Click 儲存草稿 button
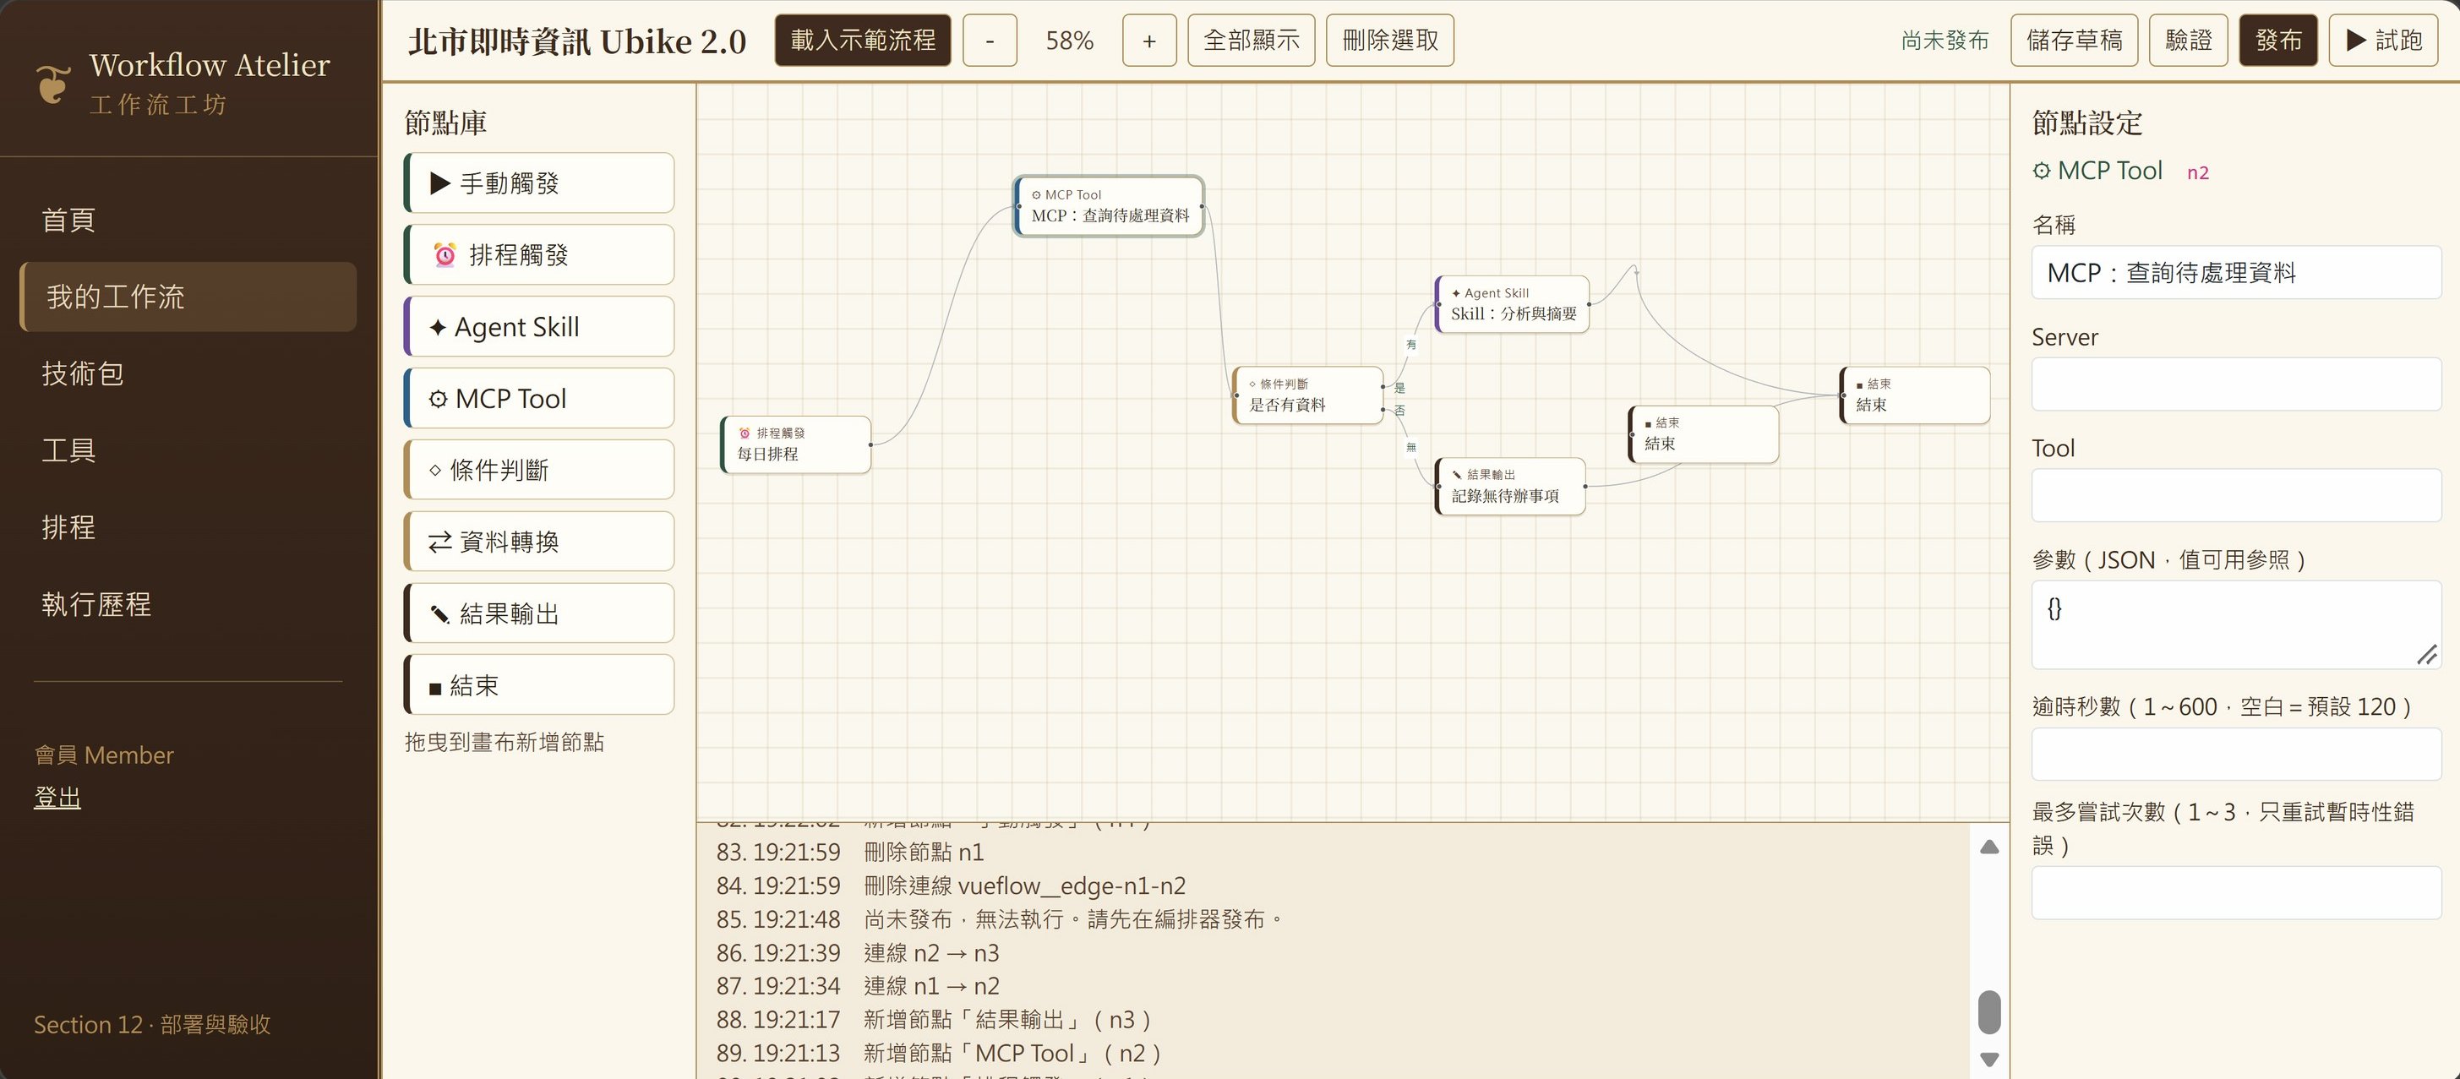This screenshot has height=1079, width=2460. [2074, 40]
